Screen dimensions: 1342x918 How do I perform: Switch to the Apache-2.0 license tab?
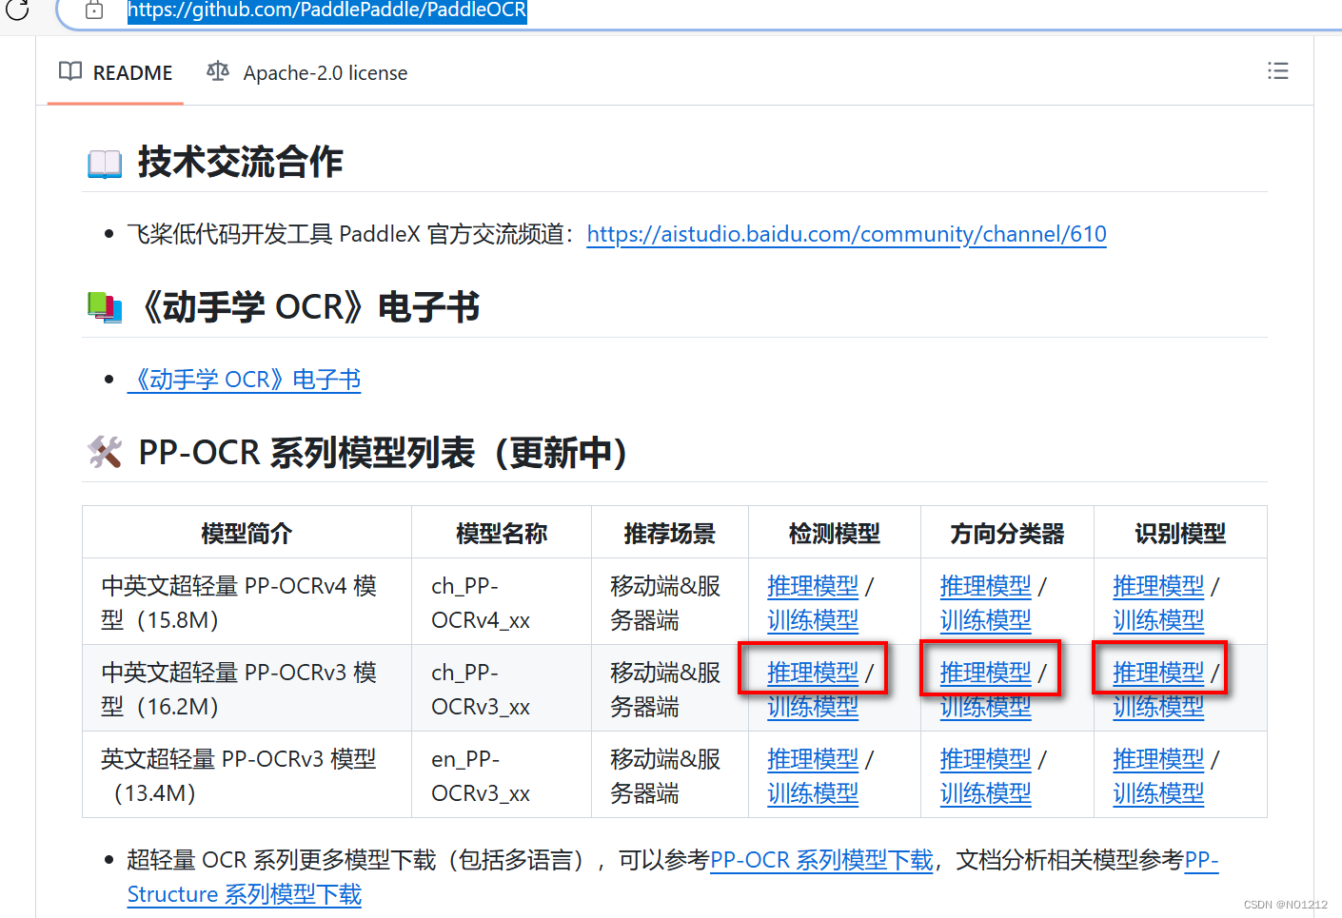[307, 72]
